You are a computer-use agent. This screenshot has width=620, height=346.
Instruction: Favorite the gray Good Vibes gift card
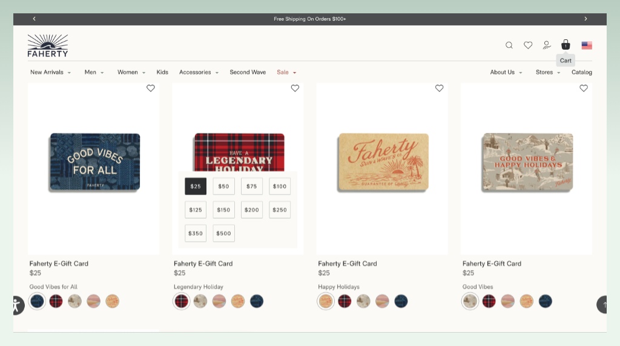pyautogui.click(x=584, y=88)
